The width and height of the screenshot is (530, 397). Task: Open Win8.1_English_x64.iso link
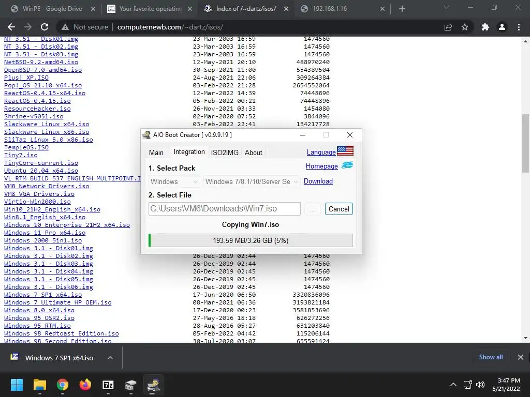pyautogui.click(x=45, y=218)
